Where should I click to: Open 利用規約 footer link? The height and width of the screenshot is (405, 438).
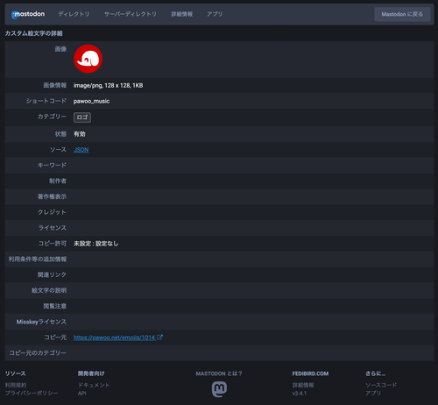click(16, 385)
